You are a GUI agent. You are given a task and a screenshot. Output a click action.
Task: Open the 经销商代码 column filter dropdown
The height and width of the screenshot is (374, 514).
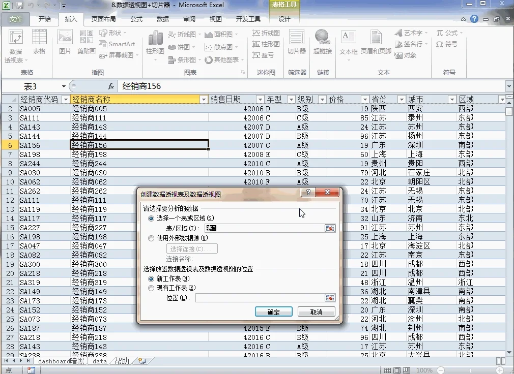pyautogui.click(x=66, y=100)
